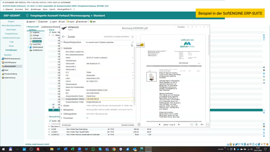
Task: Expand the Belegdaten section
Action: point(62,110)
